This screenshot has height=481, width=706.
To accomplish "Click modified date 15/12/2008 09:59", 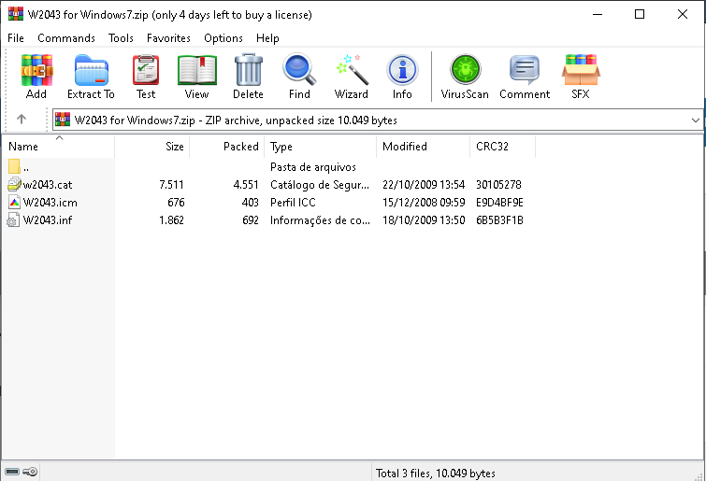I will (x=424, y=203).
